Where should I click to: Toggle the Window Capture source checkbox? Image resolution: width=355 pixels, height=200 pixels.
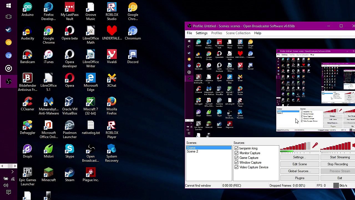(x=236, y=162)
